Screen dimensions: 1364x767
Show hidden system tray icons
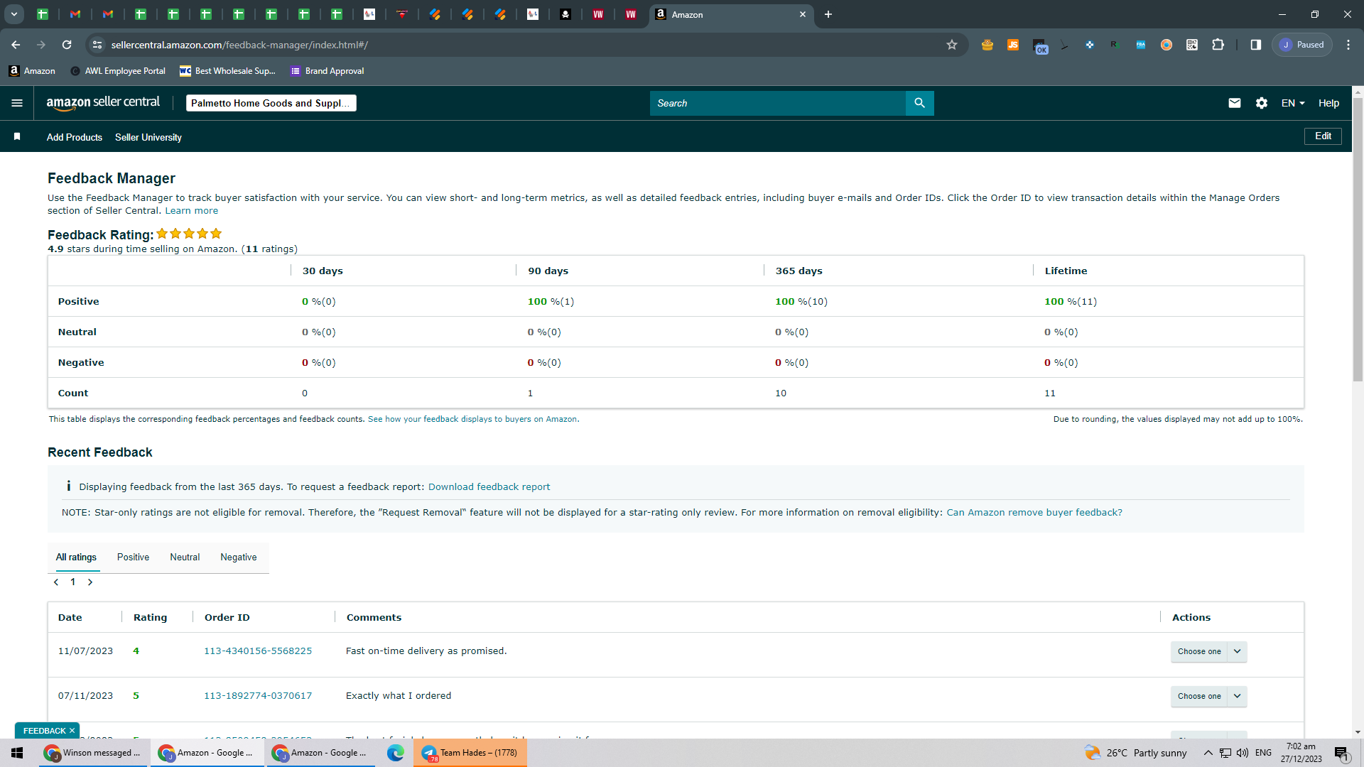point(1208,753)
